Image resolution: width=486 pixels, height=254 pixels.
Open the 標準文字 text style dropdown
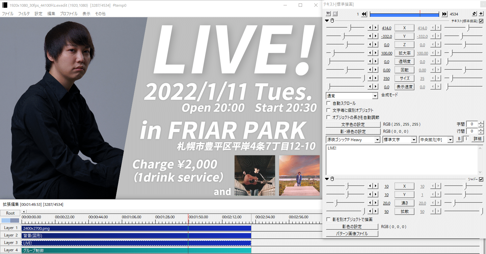(x=400, y=139)
